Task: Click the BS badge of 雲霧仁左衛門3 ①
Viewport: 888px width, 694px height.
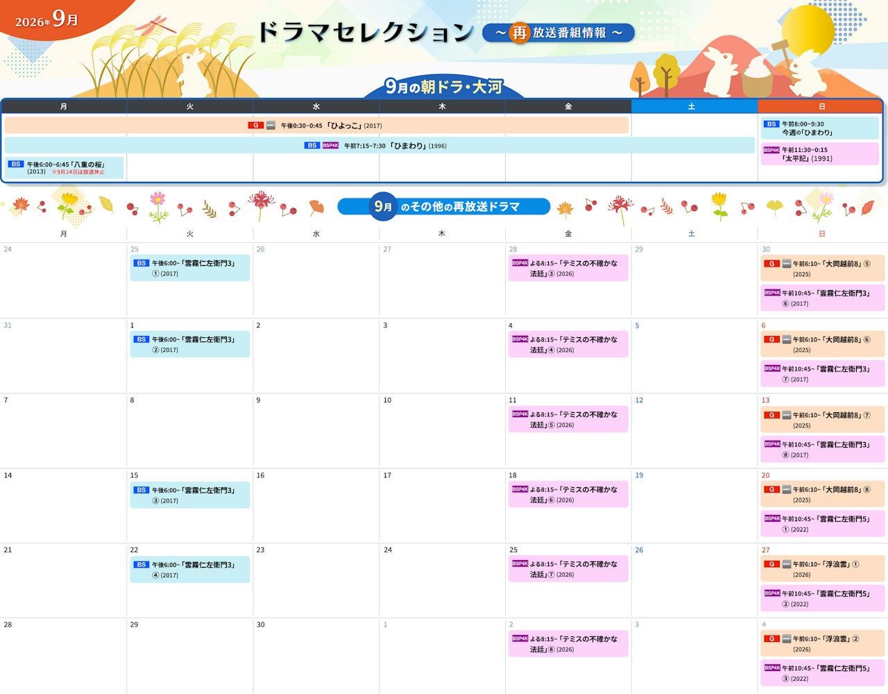Action: coord(142,264)
